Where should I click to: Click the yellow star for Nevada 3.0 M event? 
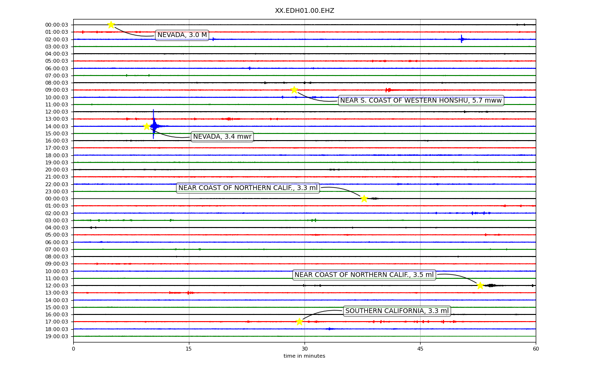click(111, 25)
